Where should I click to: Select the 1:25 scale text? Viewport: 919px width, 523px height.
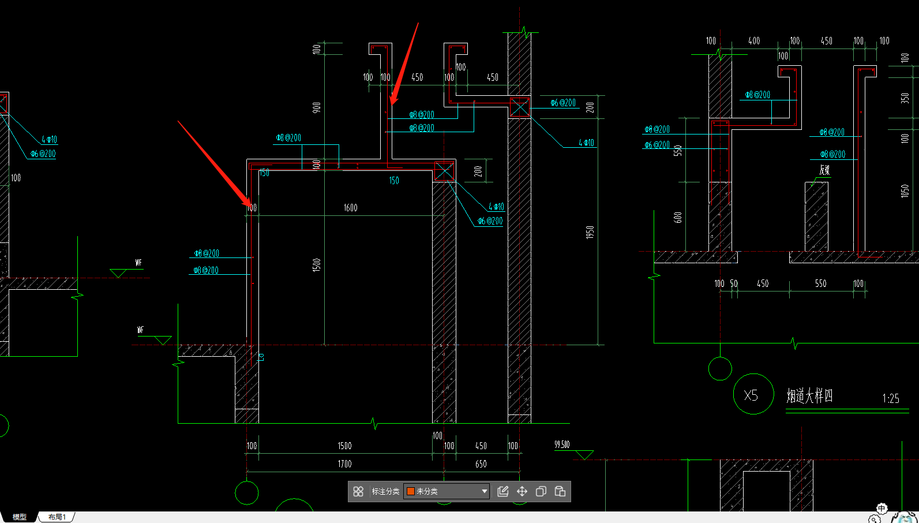(891, 398)
